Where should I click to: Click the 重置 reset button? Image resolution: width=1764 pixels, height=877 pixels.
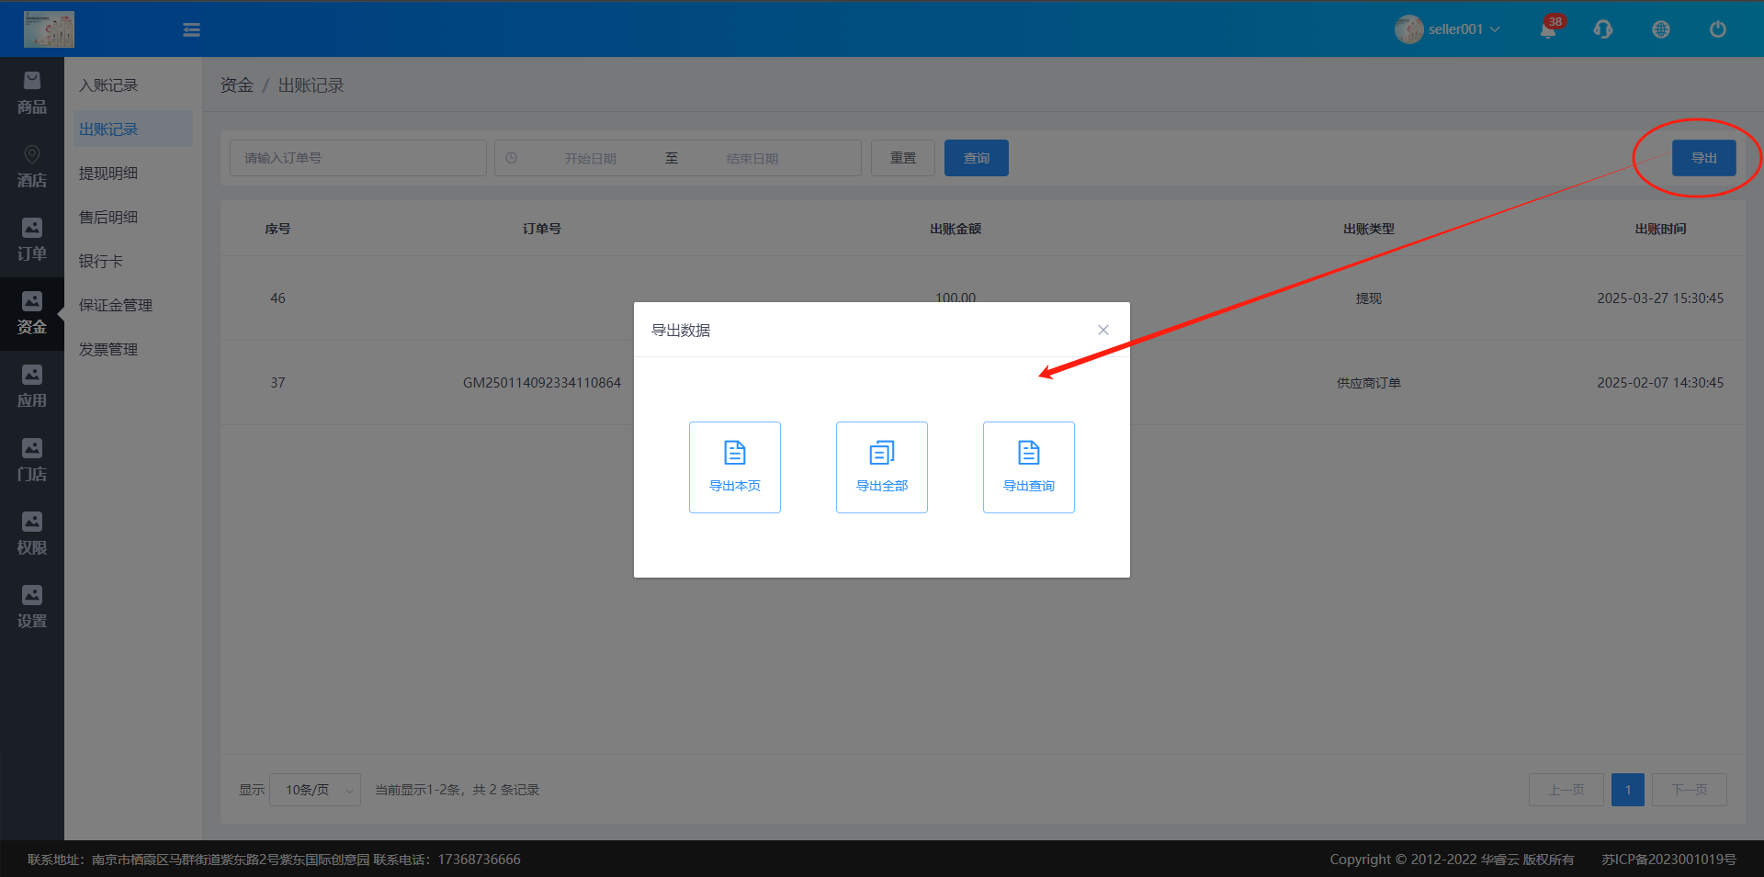coord(902,158)
